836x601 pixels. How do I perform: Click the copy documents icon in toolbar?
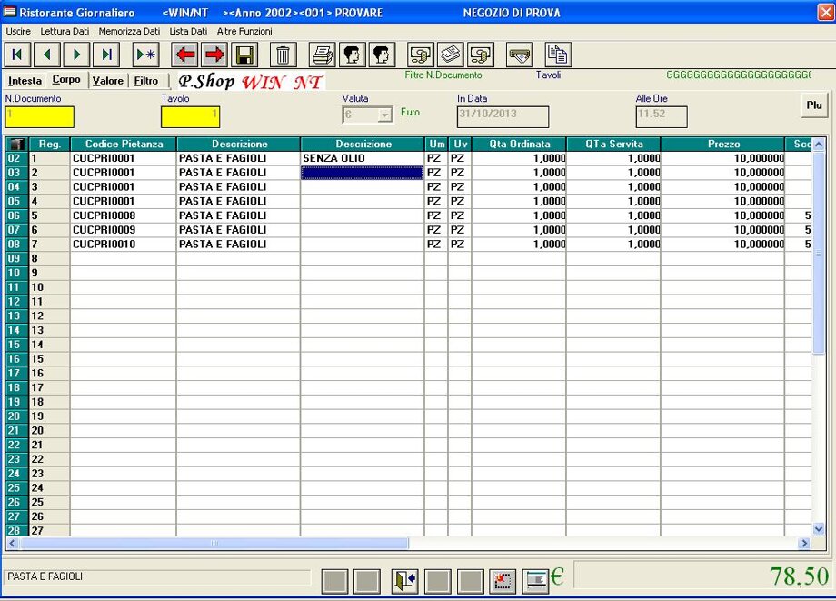pos(558,55)
